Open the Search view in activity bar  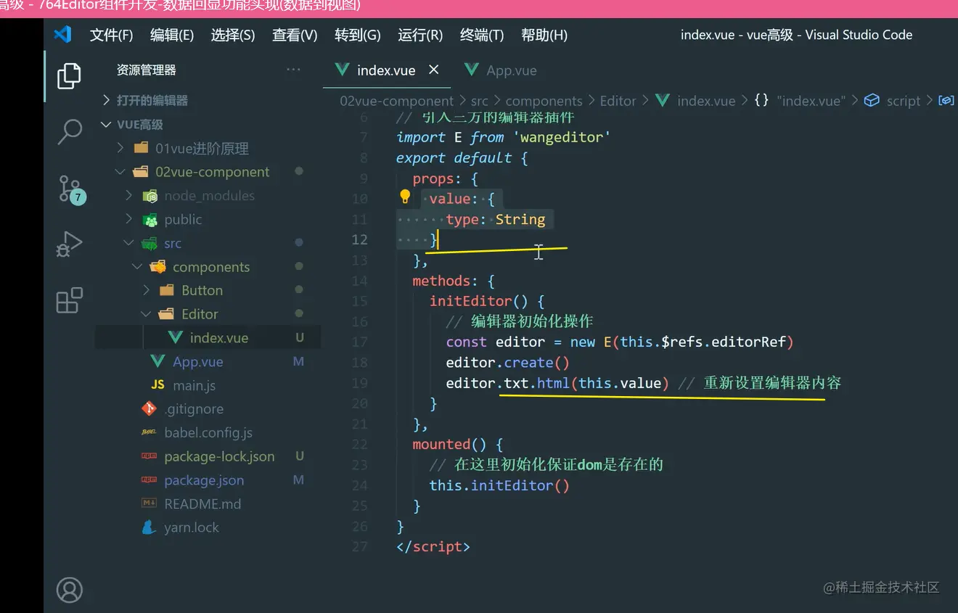pyautogui.click(x=69, y=131)
